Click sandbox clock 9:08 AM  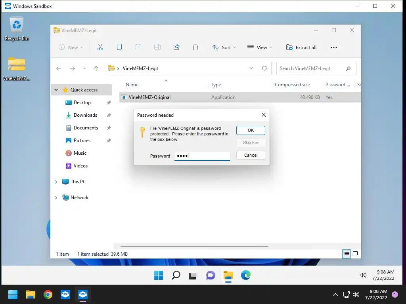[385, 272]
